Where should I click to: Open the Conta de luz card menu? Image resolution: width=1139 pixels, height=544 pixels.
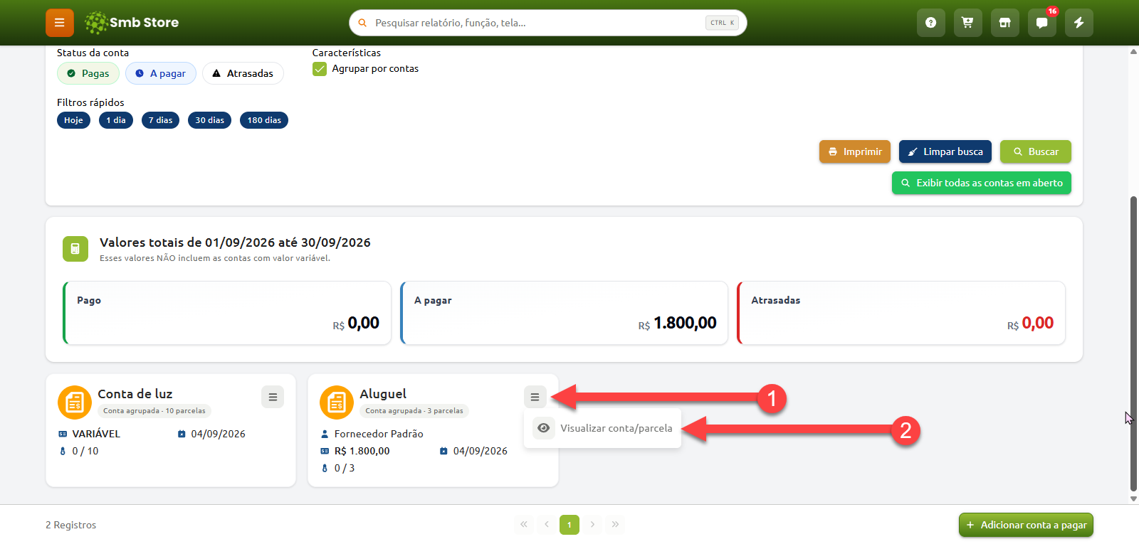(273, 397)
